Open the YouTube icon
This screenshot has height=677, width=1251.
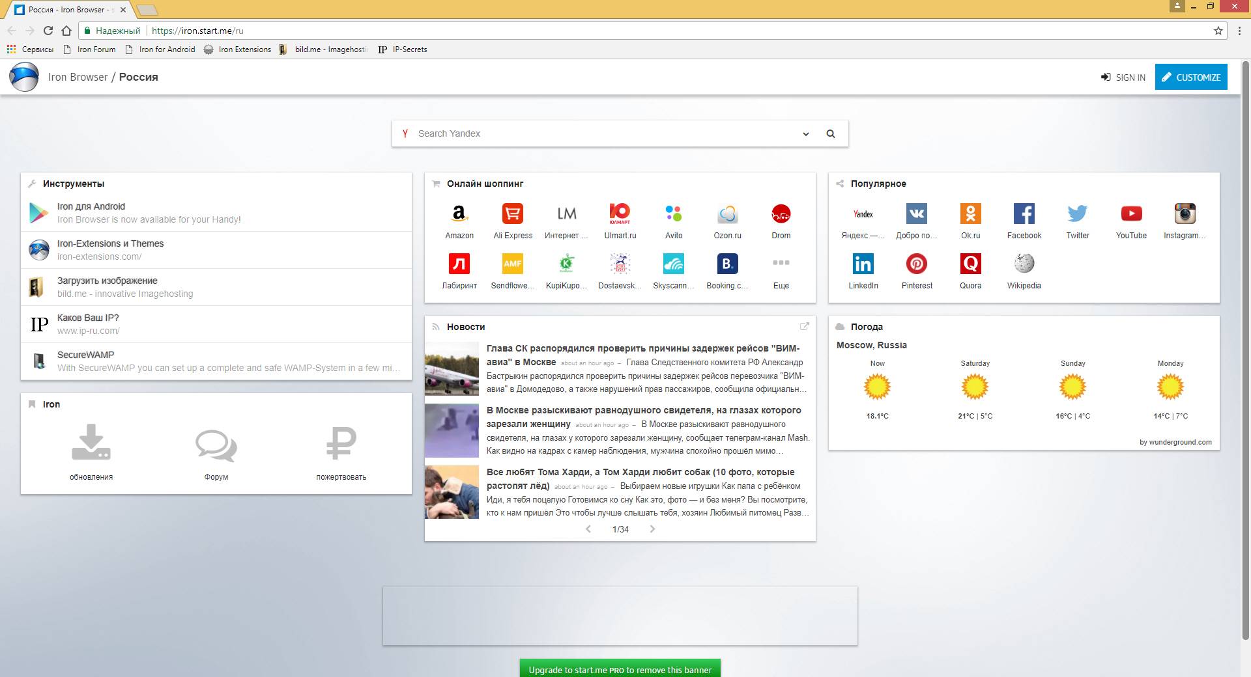[1131, 214]
